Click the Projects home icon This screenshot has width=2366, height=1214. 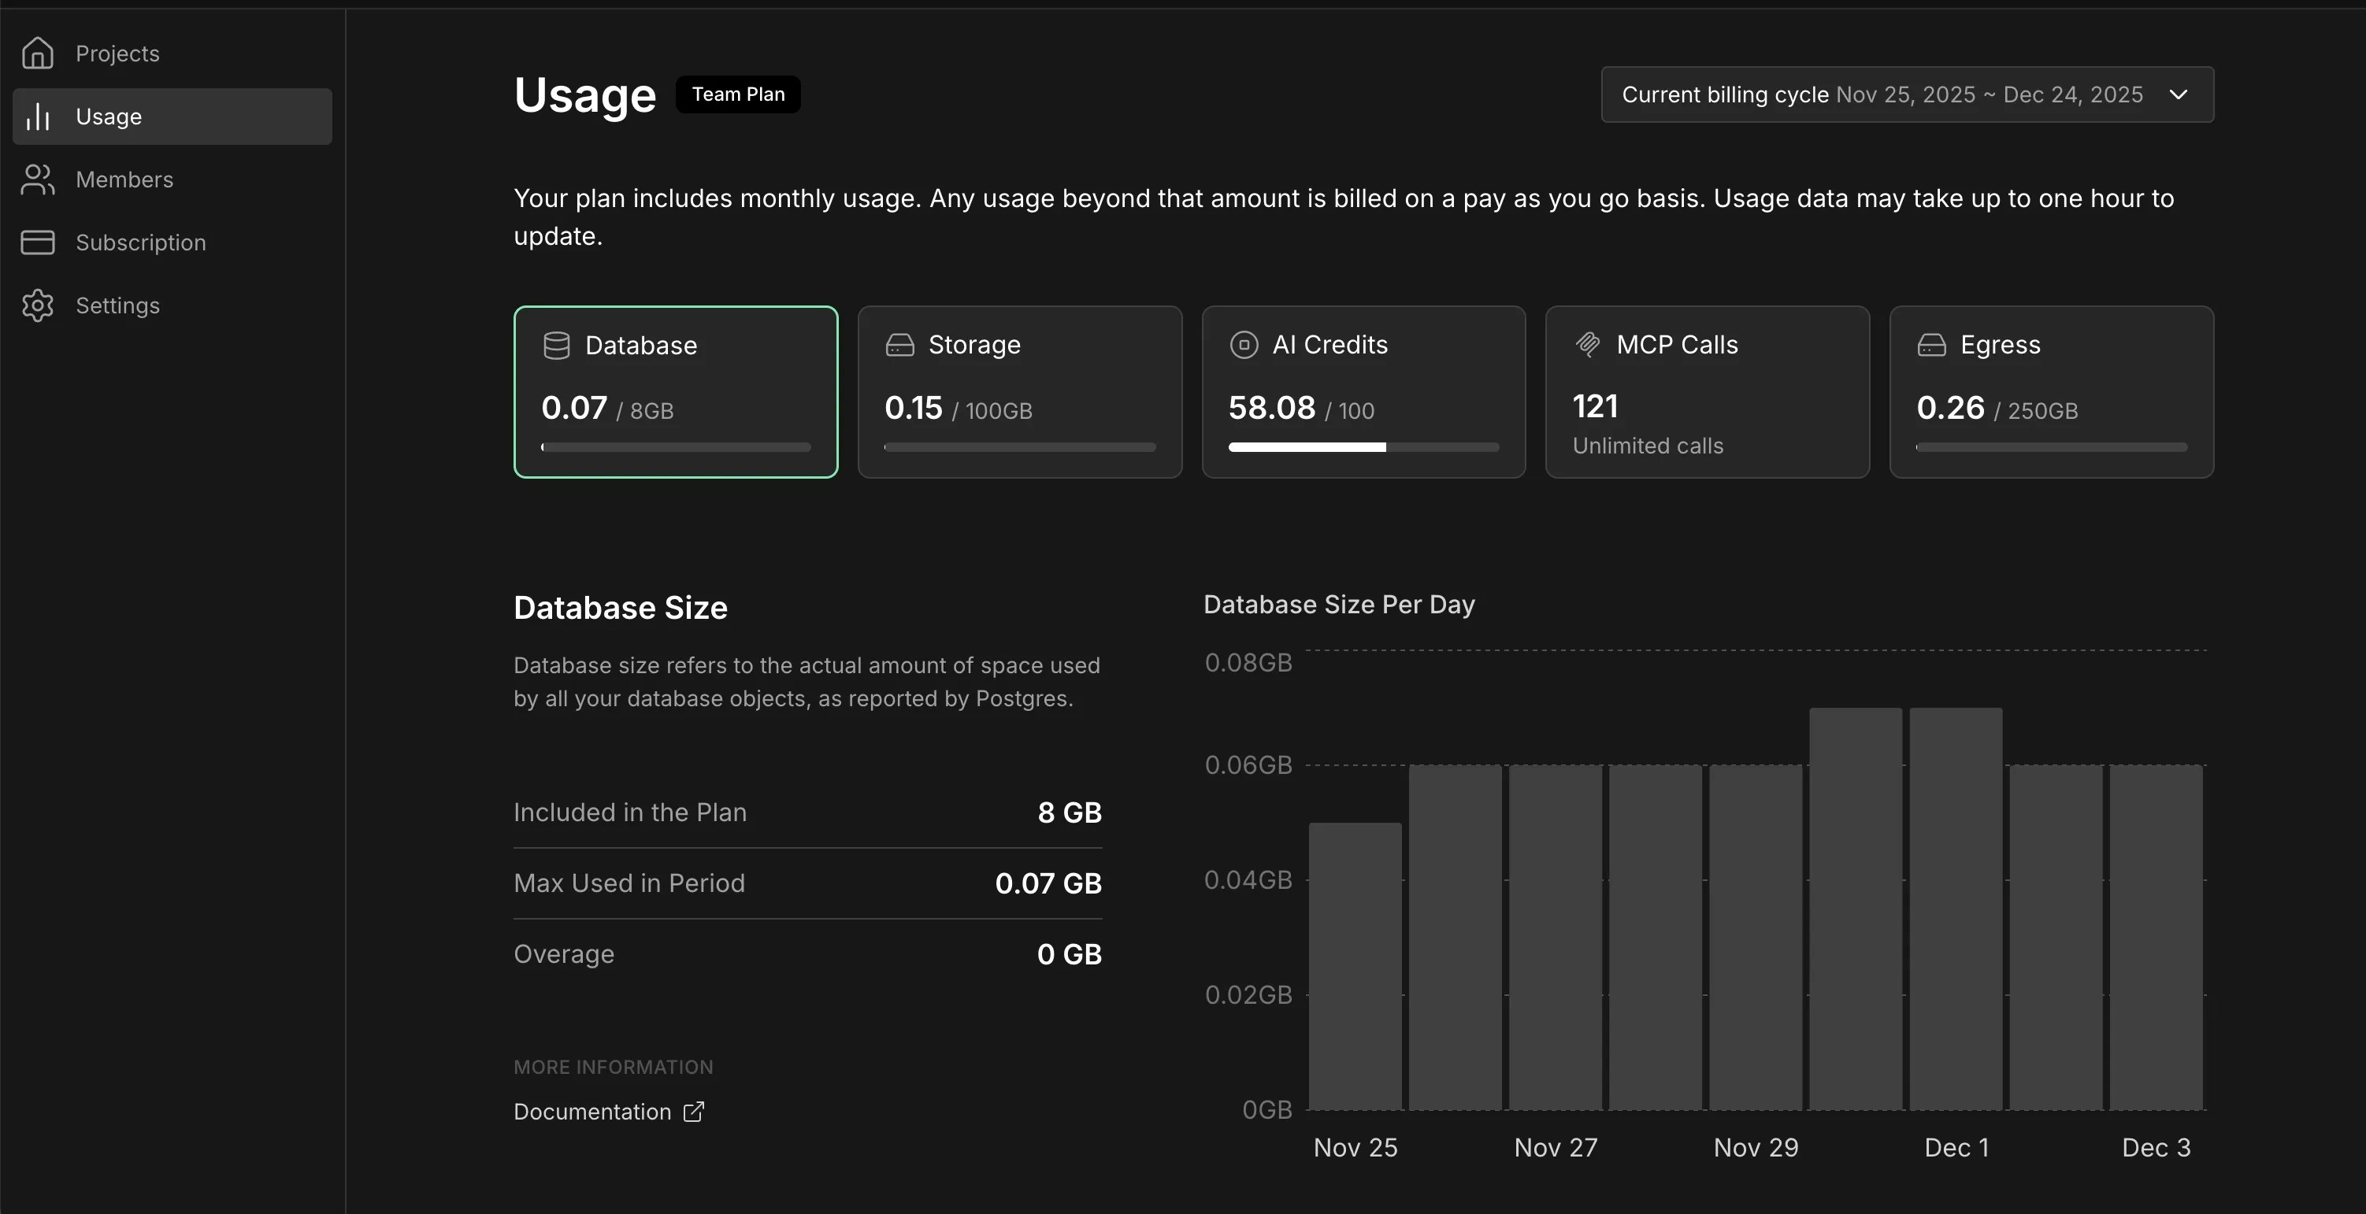pyautogui.click(x=38, y=52)
